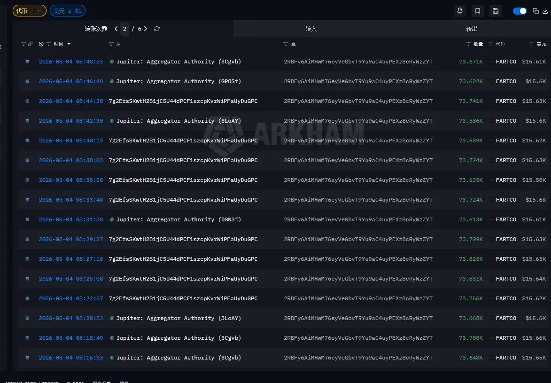This screenshot has width=551, height=383.
Task: Click the 美元 ≥ $1 filter chip
Action: click(x=68, y=11)
